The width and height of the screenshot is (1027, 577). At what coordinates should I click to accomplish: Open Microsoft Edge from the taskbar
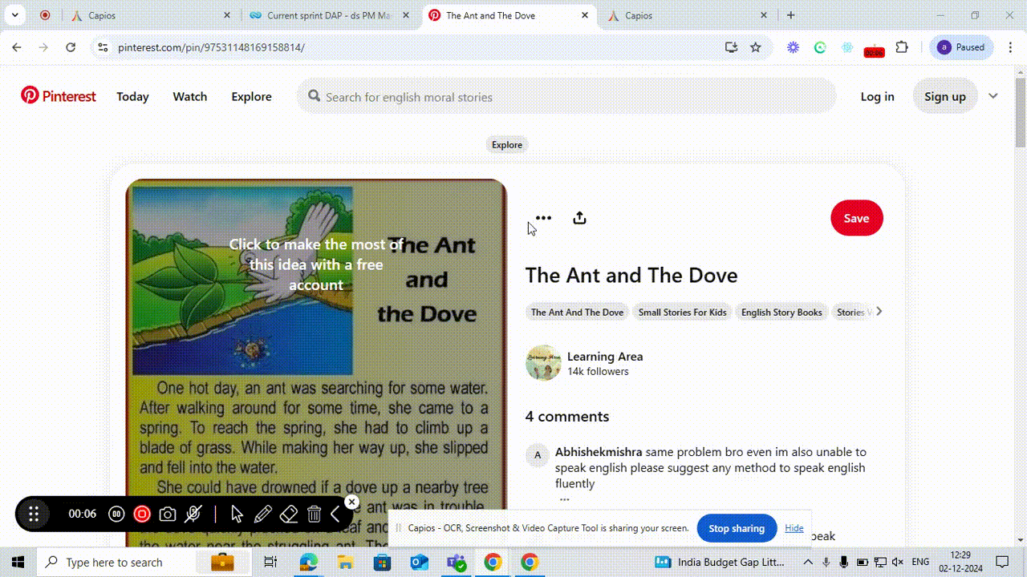pos(308,562)
